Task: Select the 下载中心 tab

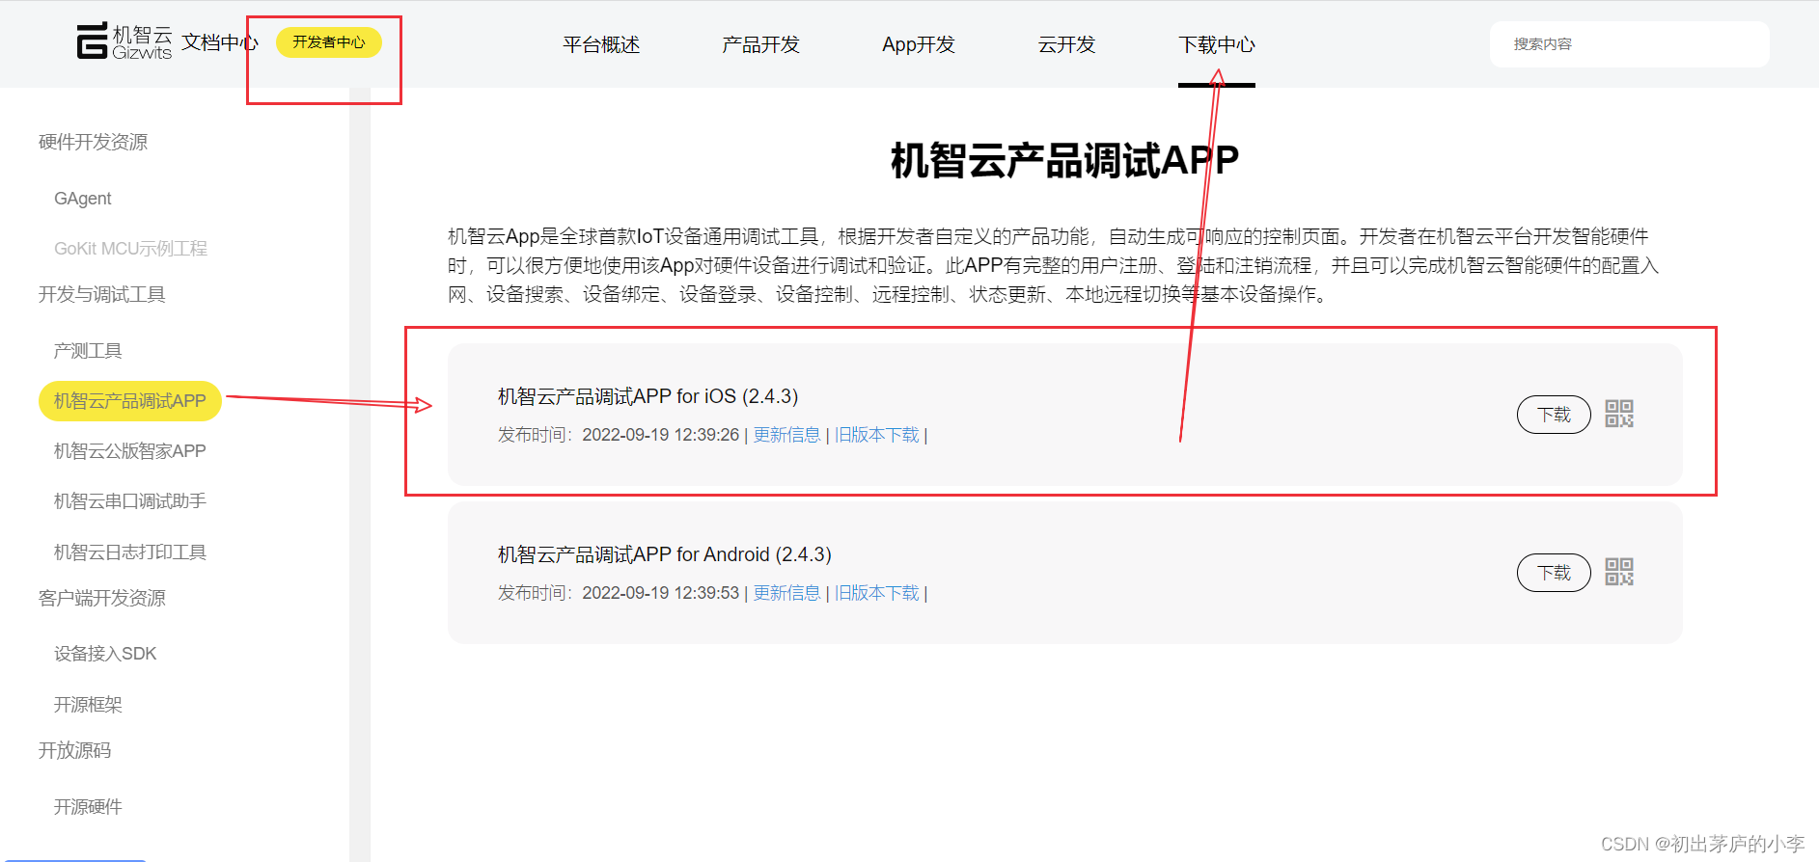Action: [1217, 44]
